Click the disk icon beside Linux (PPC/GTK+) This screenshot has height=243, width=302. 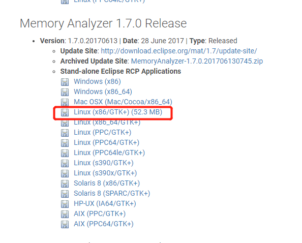(x=65, y=133)
